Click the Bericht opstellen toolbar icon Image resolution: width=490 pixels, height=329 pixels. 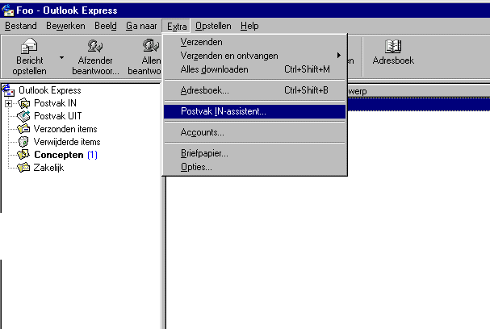pyautogui.click(x=29, y=46)
